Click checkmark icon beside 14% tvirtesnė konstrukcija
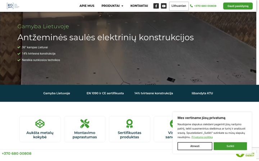Viewport: 259px width, 161px height. click(x=19, y=54)
